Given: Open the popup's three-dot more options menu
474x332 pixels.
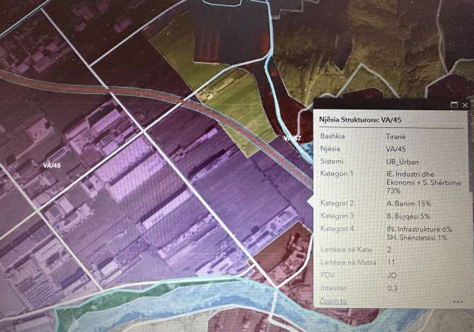Looking at the screenshot, I should coord(458,302).
